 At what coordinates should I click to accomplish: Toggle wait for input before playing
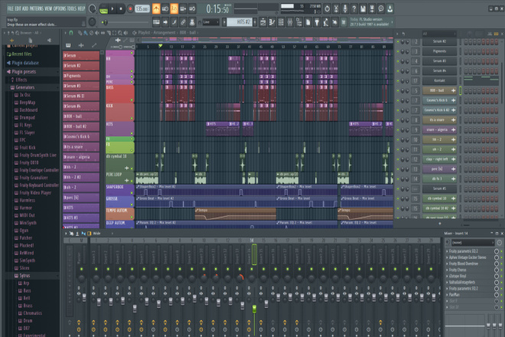tap(165, 9)
